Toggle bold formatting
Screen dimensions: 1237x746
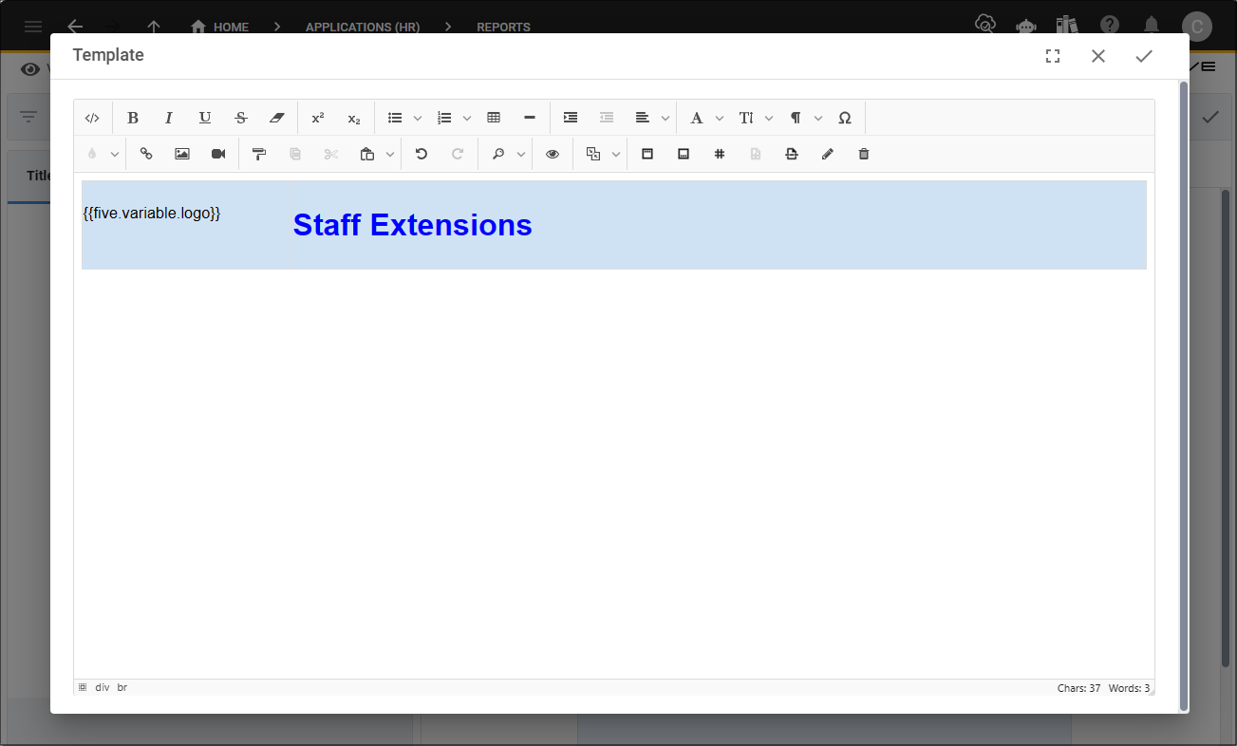[x=133, y=119]
